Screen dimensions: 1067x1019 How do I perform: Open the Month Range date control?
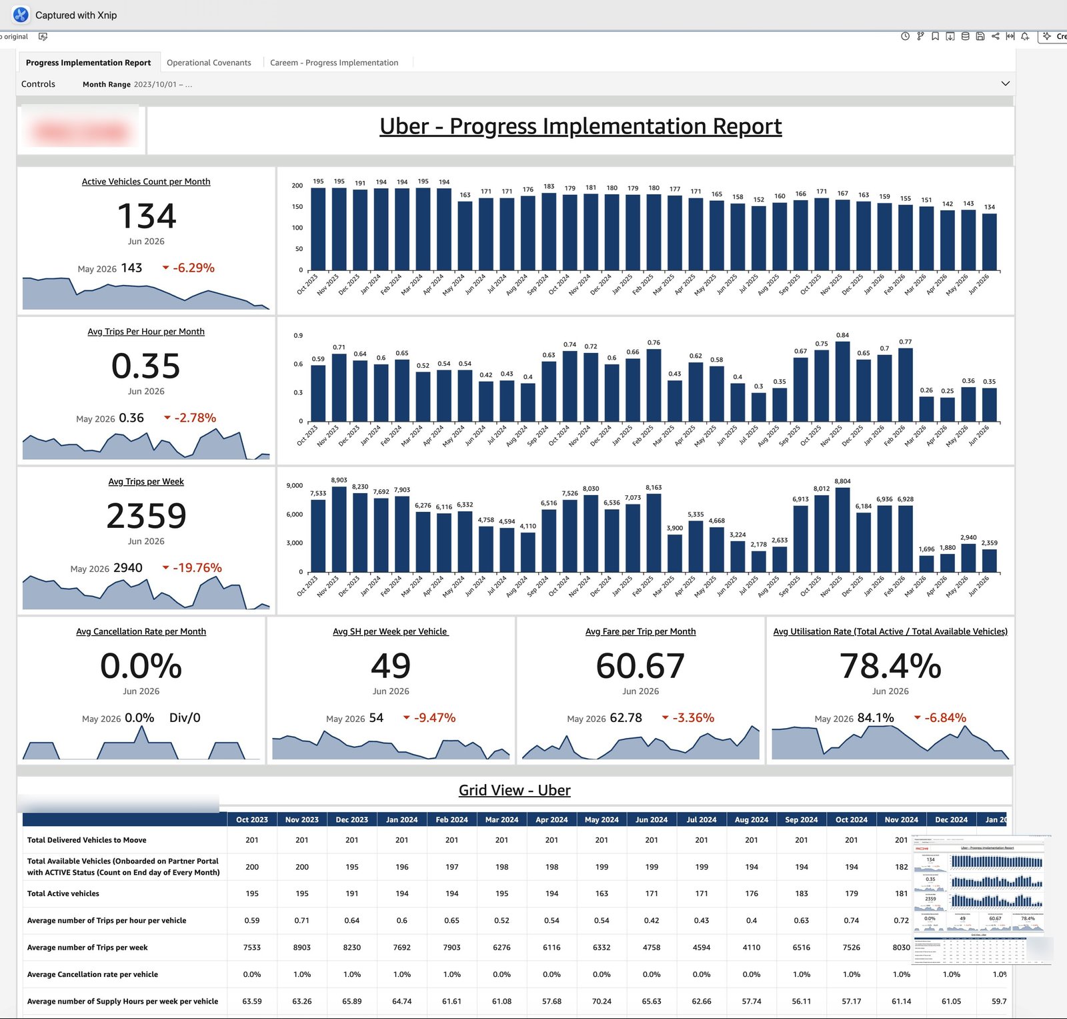[x=137, y=84]
